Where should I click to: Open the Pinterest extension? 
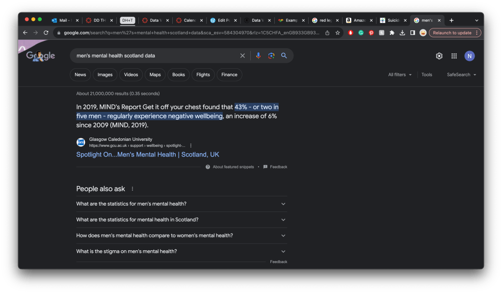coord(371,33)
